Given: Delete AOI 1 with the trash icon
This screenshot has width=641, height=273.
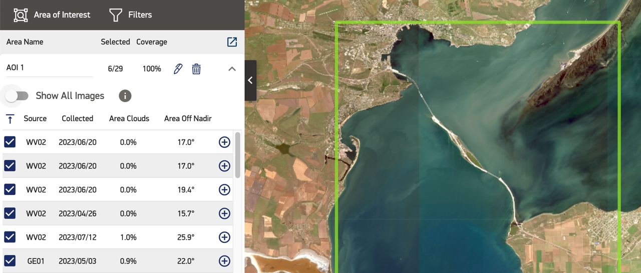Looking at the screenshot, I should coord(196,69).
